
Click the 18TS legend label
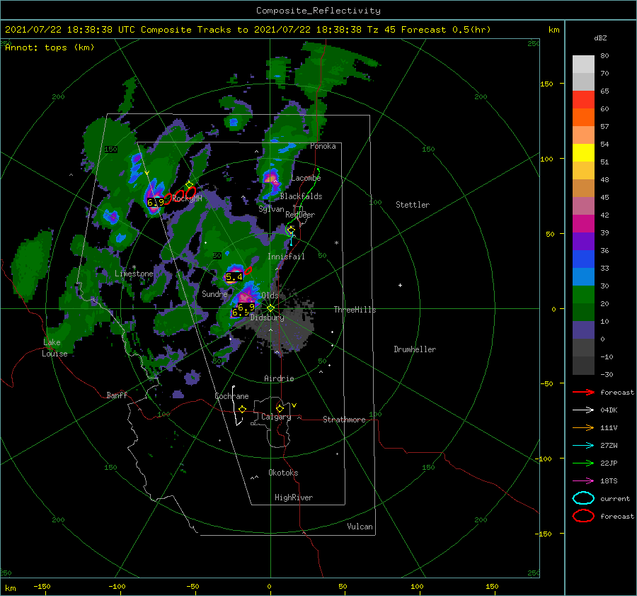609,481
